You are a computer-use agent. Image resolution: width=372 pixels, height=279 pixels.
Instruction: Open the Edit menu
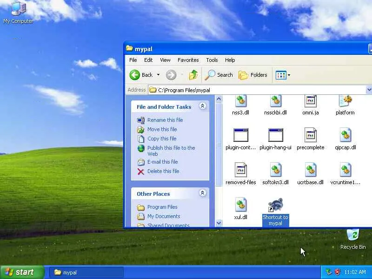pyautogui.click(x=148, y=60)
